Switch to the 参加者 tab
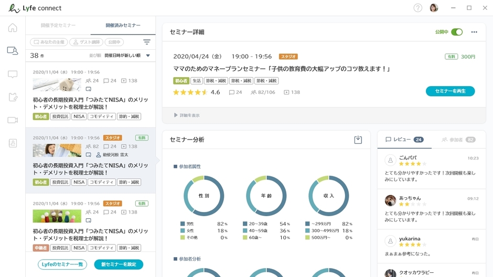Image resolution: width=493 pixels, height=277 pixels. click(x=458, y=140)
